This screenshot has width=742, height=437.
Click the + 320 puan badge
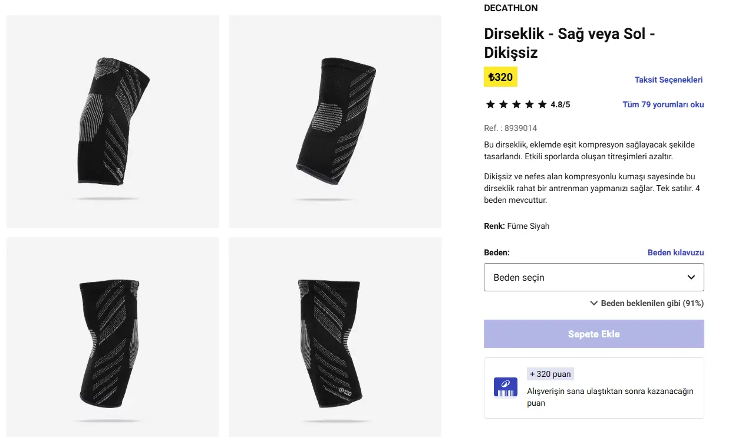point(550,374)
